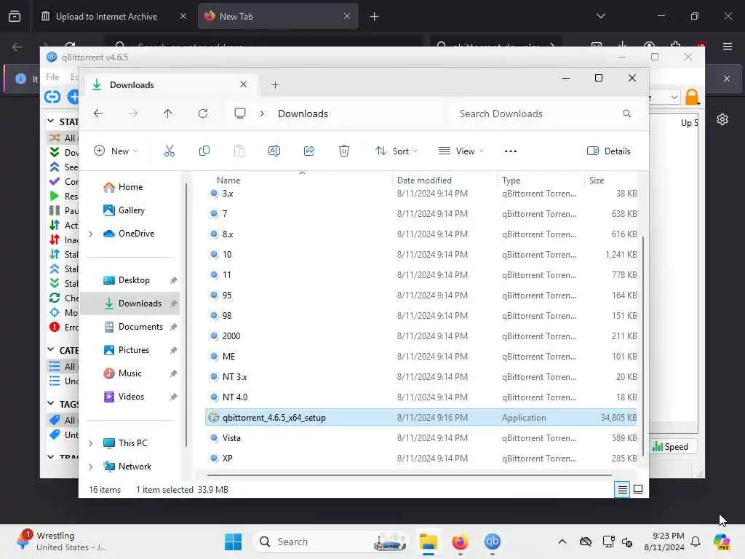Select the Firefox New Tab tab
Image resolution: width=745 pixels, height=559 pixels.
(x=278, y=16)
